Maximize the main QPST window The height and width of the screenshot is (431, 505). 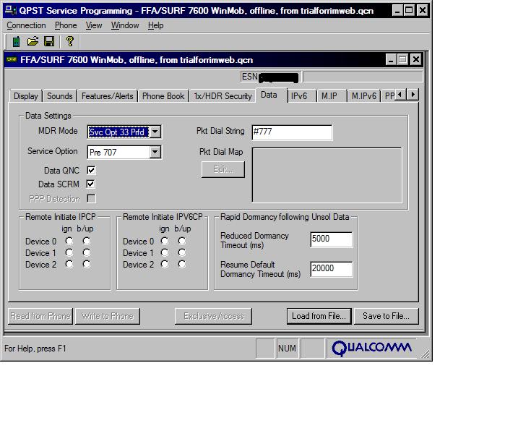[x=409, y=11]
